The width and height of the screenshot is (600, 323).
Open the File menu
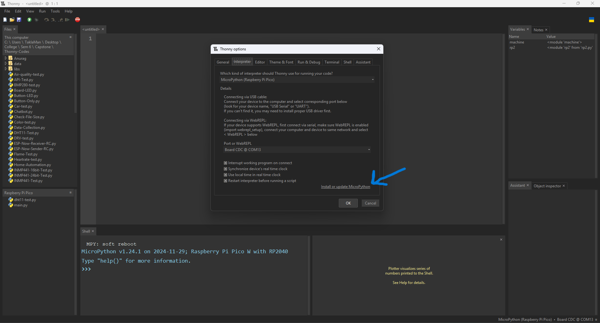(x=7, y=11)
